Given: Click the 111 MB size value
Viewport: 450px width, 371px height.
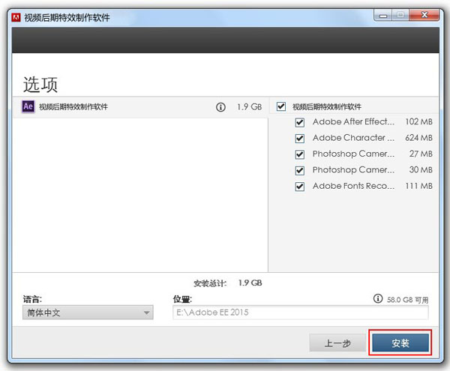Looking at the screenshot, I should click(x=418, y=186).
